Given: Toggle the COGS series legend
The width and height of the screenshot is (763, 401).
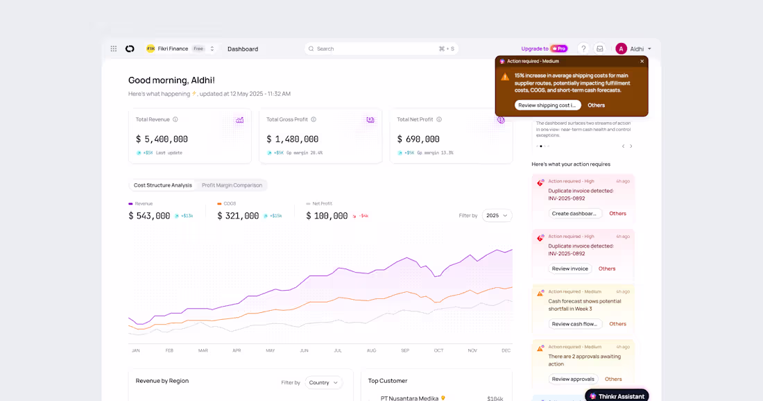Looking at the screenshot, I should coord(227,203).
